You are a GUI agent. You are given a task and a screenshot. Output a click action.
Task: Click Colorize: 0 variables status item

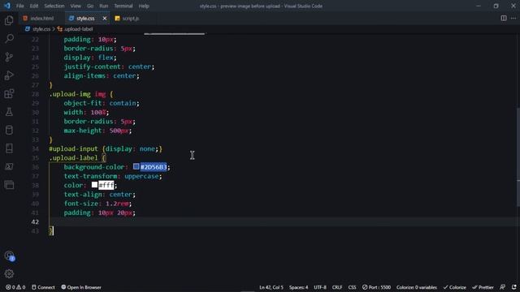tap(417, 287)
